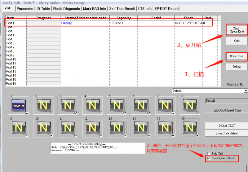This screenshot has width=248, height=172.
Task: Toggle the checkbox under port 8 icon
Action: pyautogui.click(x=197, y=113)
